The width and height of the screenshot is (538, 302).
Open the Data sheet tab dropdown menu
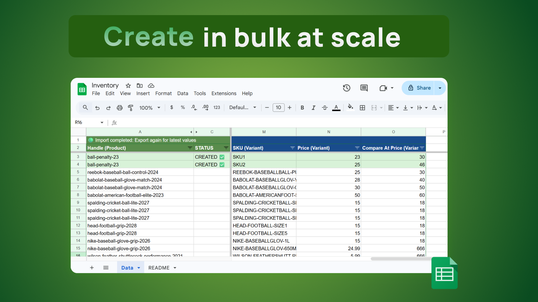[x=139, y=267]
